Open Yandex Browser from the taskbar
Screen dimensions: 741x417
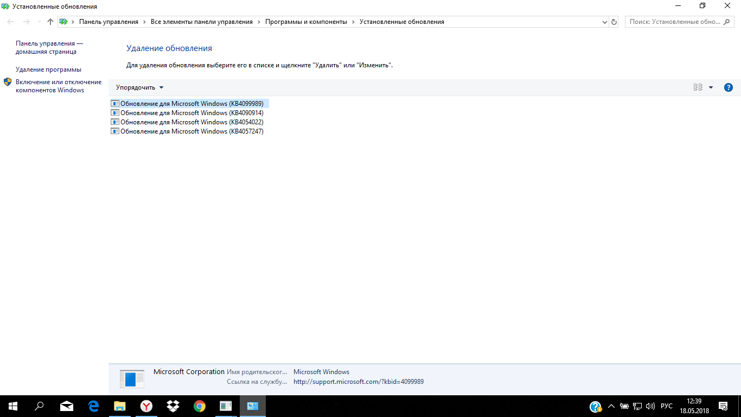(146, 406)
